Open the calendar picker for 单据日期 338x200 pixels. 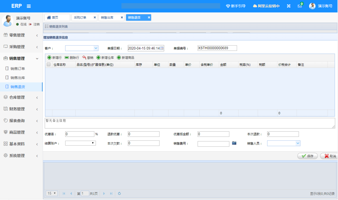coord(162,48)
